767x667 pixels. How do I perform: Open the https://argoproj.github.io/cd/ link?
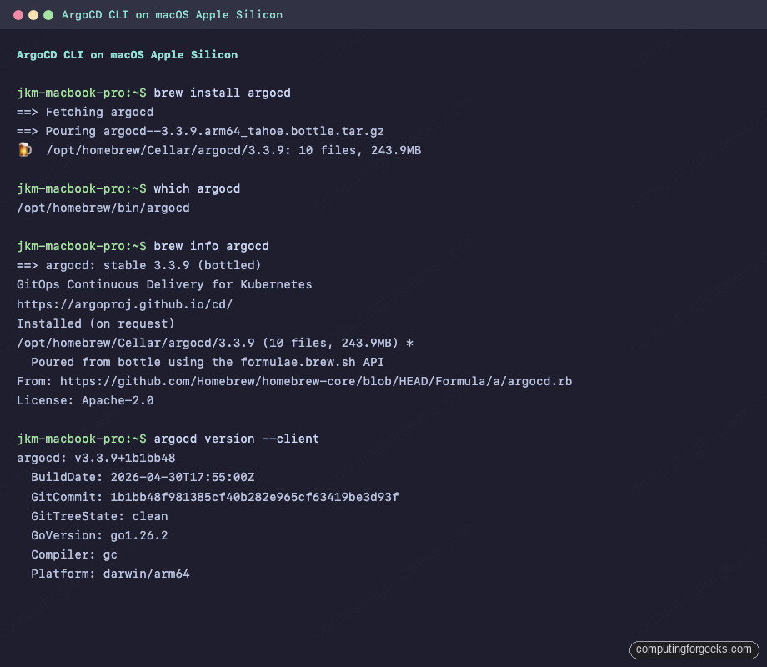click(125, 304)
